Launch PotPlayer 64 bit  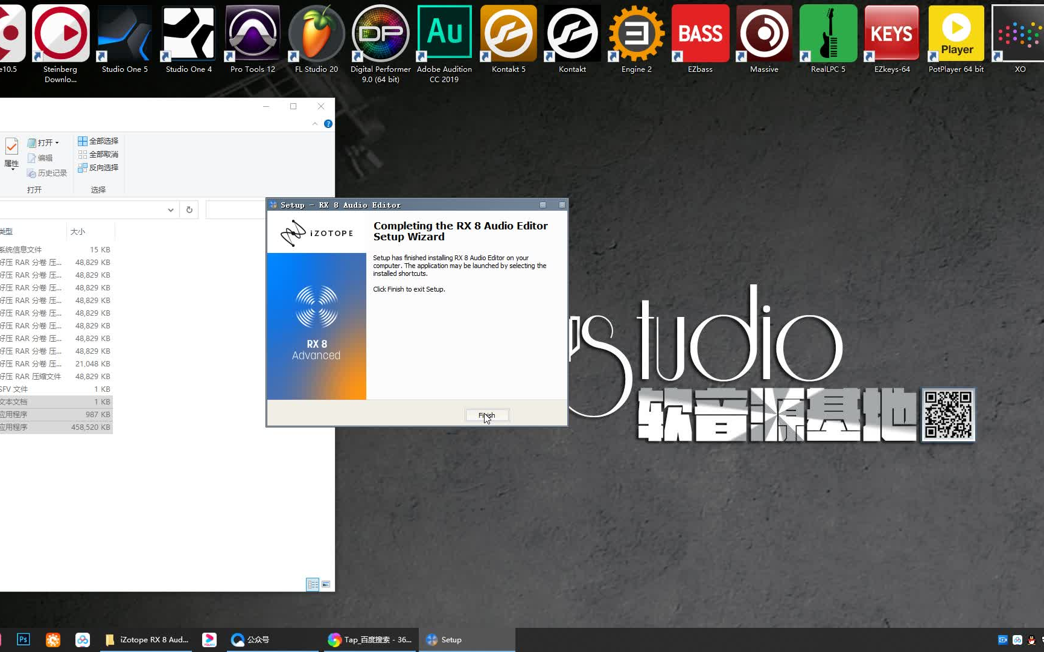(955, 33)
